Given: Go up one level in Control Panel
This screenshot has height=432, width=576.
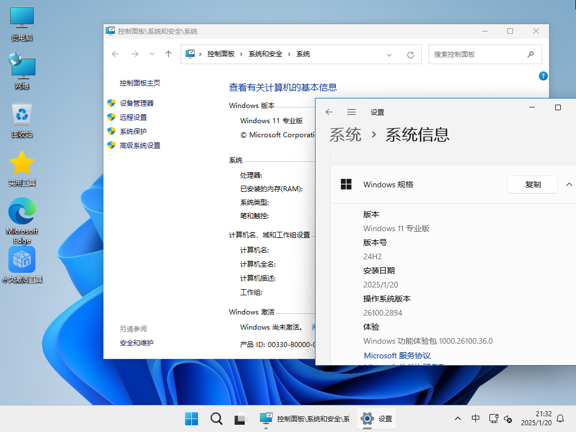Looking at the screenshot, I should [x=169, y=55].
